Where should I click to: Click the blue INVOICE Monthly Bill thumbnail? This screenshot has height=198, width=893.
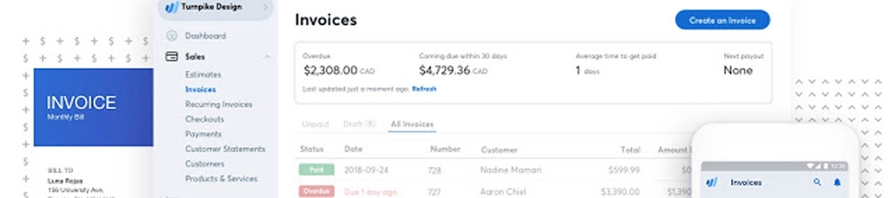coord(93,107)
